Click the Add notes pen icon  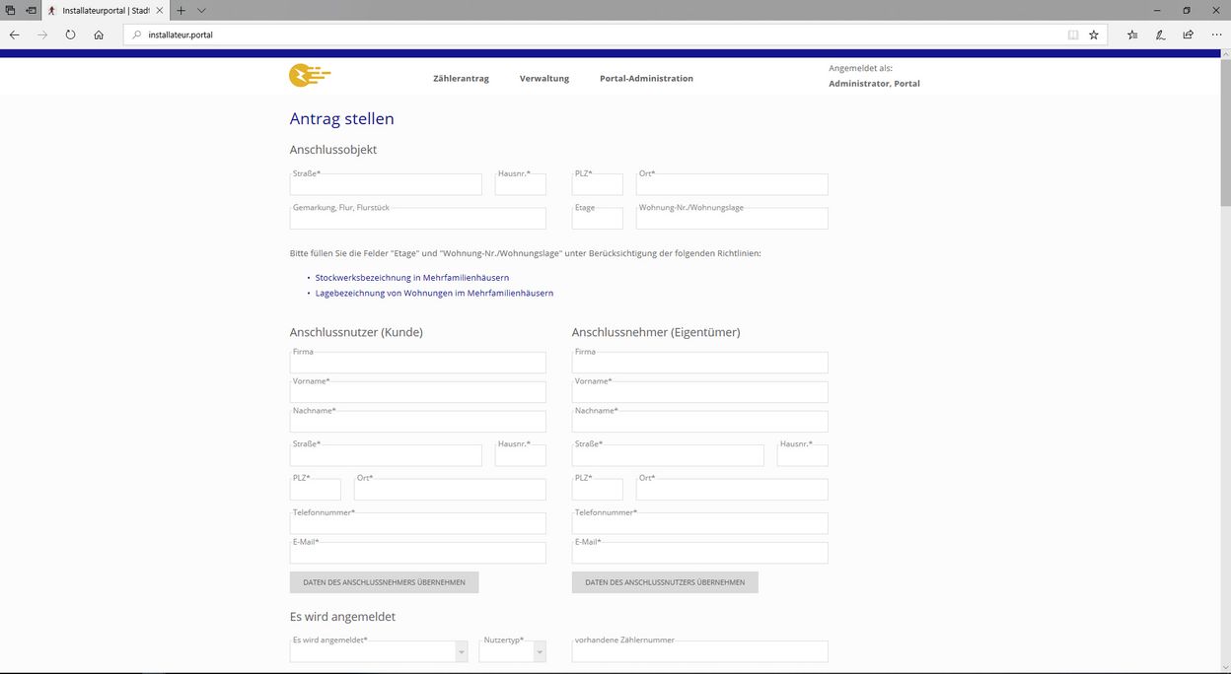coord(1161,34)
